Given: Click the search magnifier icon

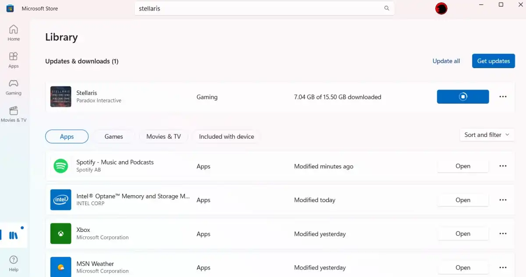Looking at the screenshot, I should [387, 8].
